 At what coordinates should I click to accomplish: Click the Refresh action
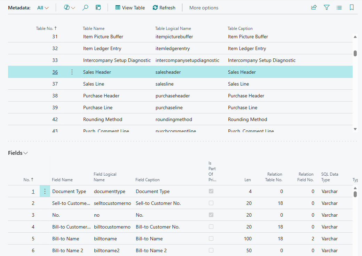tap(164, 8)
